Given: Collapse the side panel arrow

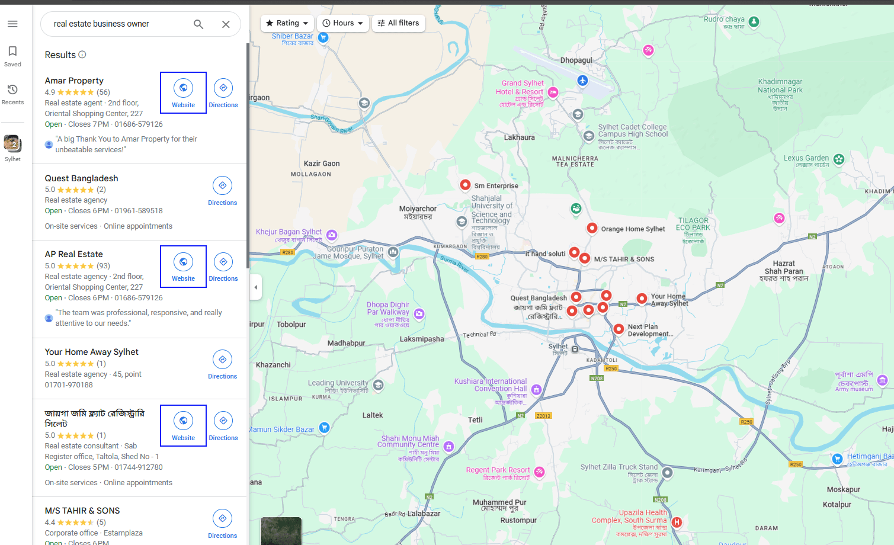Looking at the screenshot, I should coord(256,287).
